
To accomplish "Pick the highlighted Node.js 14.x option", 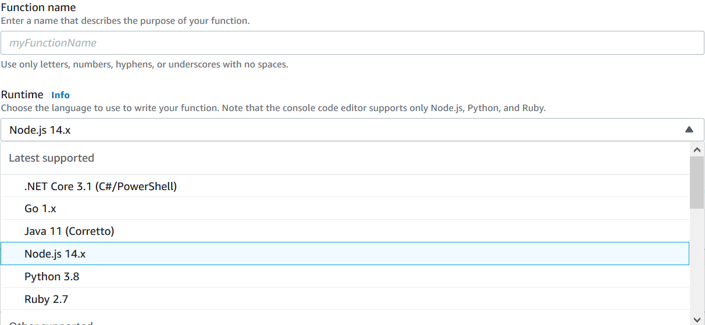I will click(x=345, y=253).
